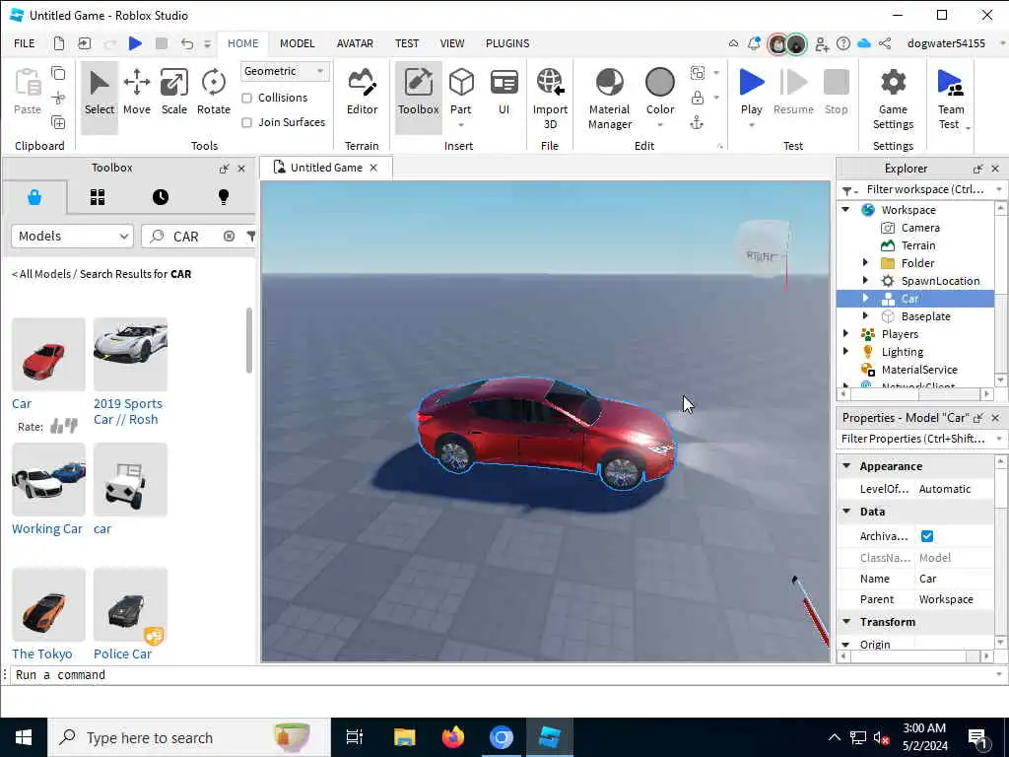Start Play test
The width and height of the screenshot is (1009, 757).
tap(752, 92)
